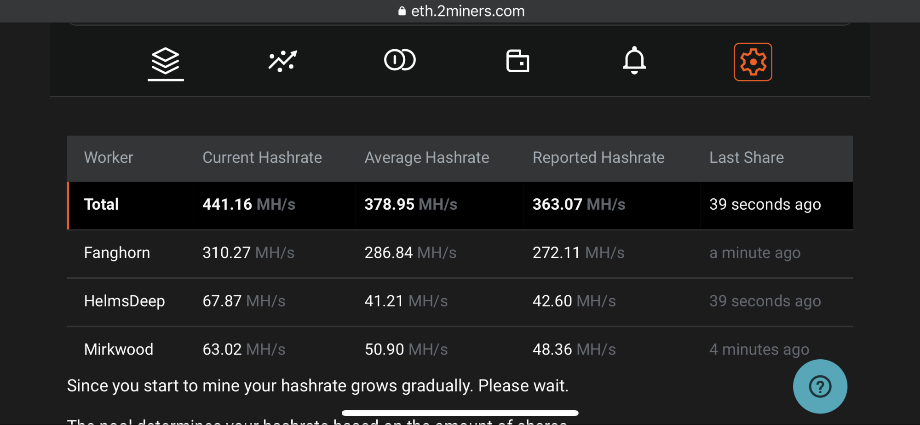Select the Mirkwood worker row
920x425 pixels.
(119, 350)
